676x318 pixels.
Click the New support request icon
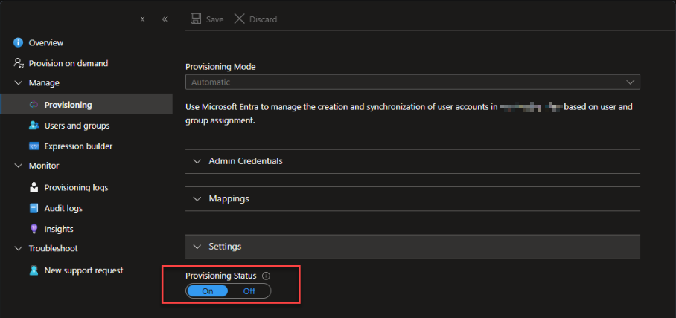(34, 270)
